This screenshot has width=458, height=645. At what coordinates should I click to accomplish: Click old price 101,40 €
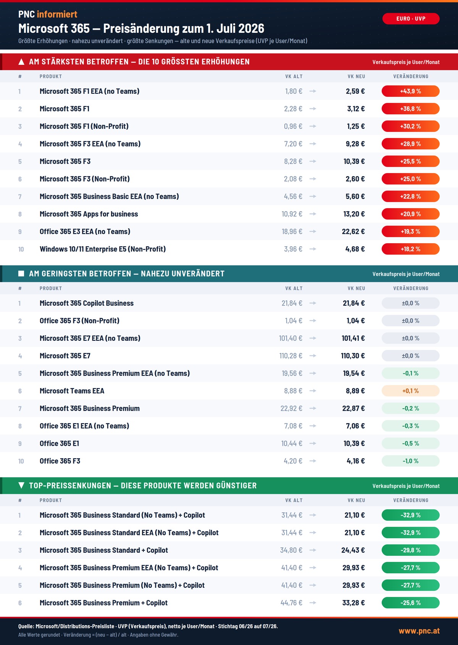tap(291, 338)
